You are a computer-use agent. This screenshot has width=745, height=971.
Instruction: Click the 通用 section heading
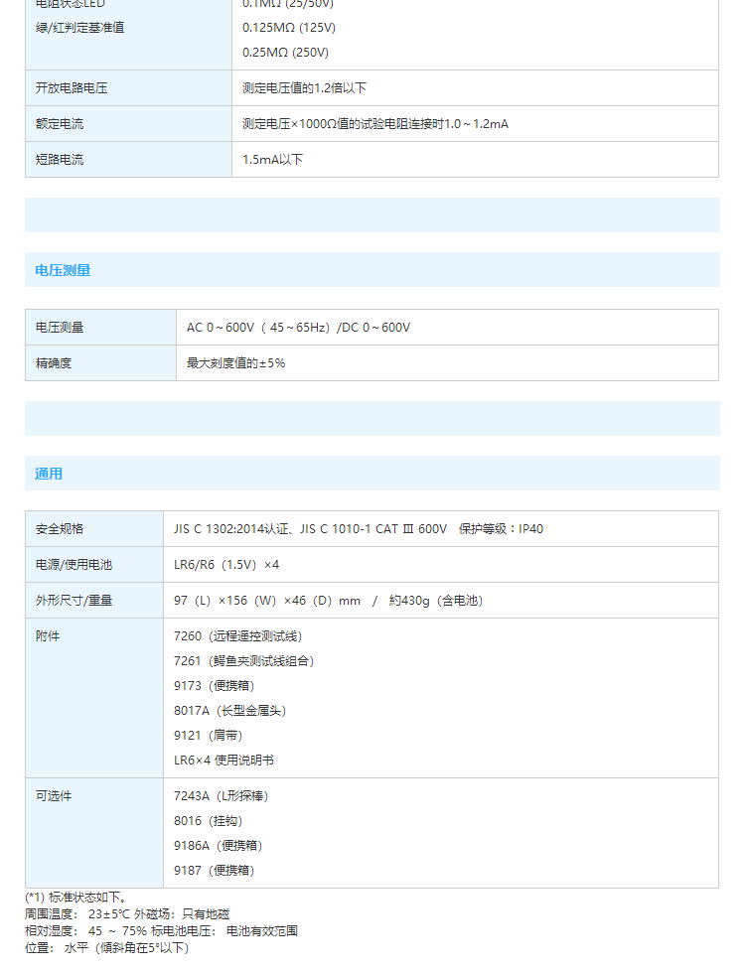click(x=49, y=474)
